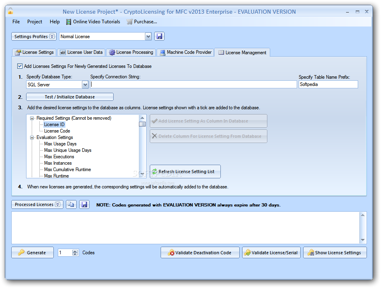
Task: Click the abl icon on License User Data tab
Action: (63, 53)
